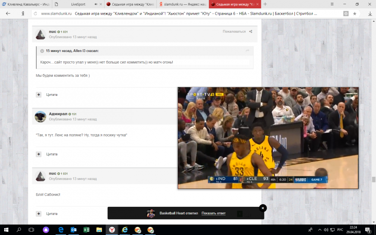Image resolution: width=376 pixels, height=235 pixels.
Task: Dismiss the 'Basketball Heart ответил' notification
Action: click(263, 208)
